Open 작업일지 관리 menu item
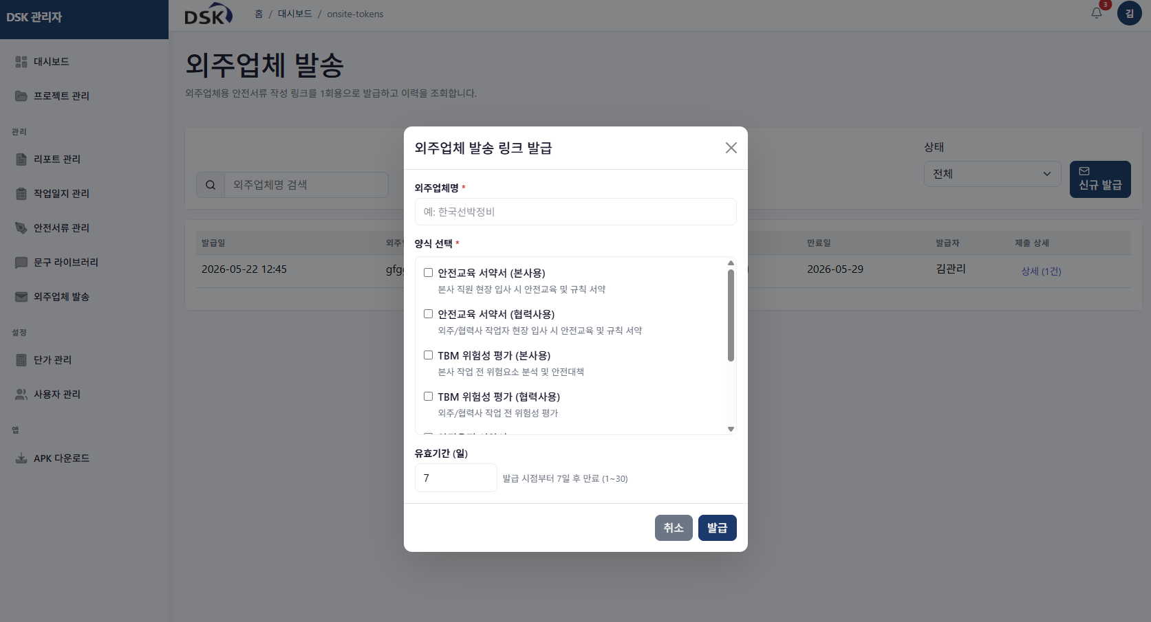This screenshot has height=622, width=1151. pos(84,194)
